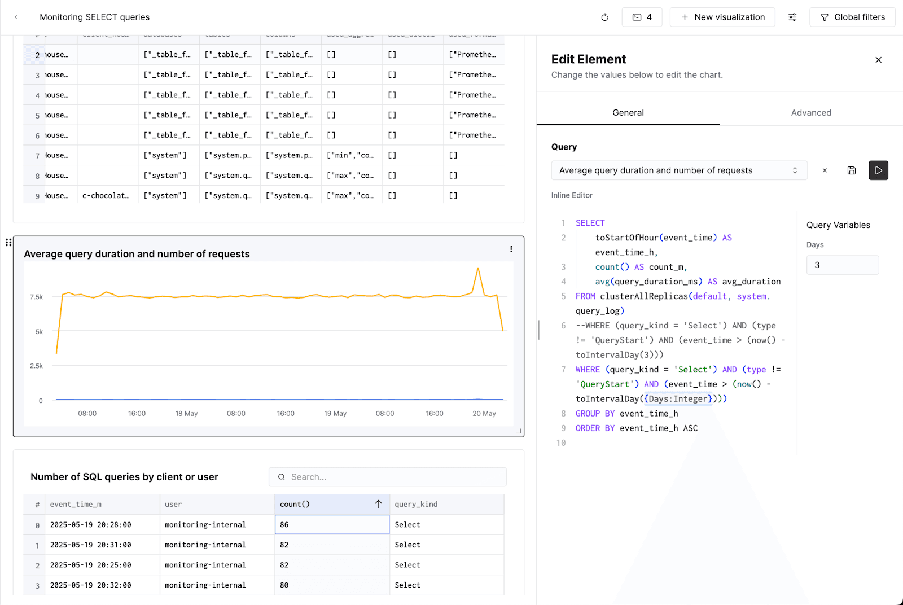Click the Days query variable field
This screenshot has height=605, width=903.
pyautogui.click(x=842, y=265)
